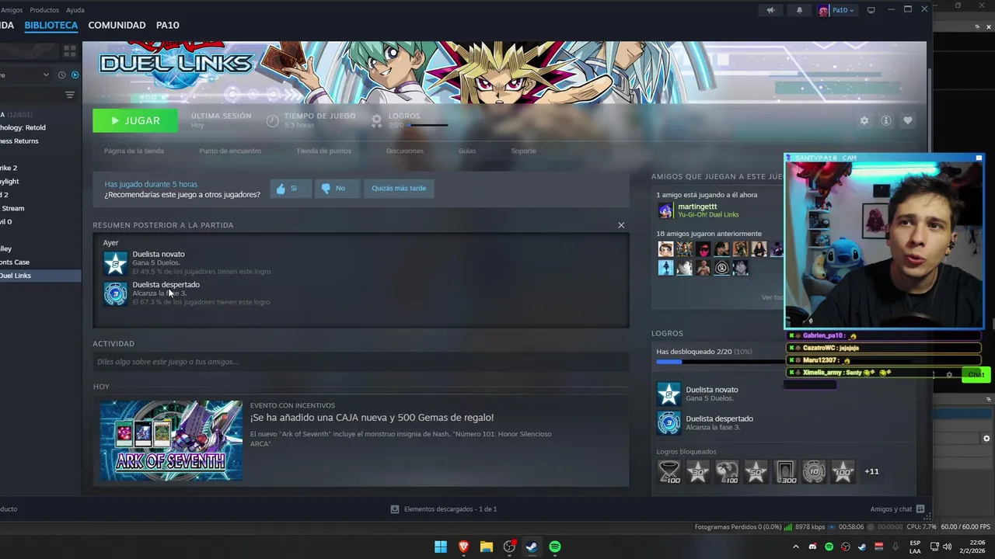Recommend the game with the 'Sí' thumbs-up button
The image size is (995, 559).
pyautogui.click(x=289, y=188)
